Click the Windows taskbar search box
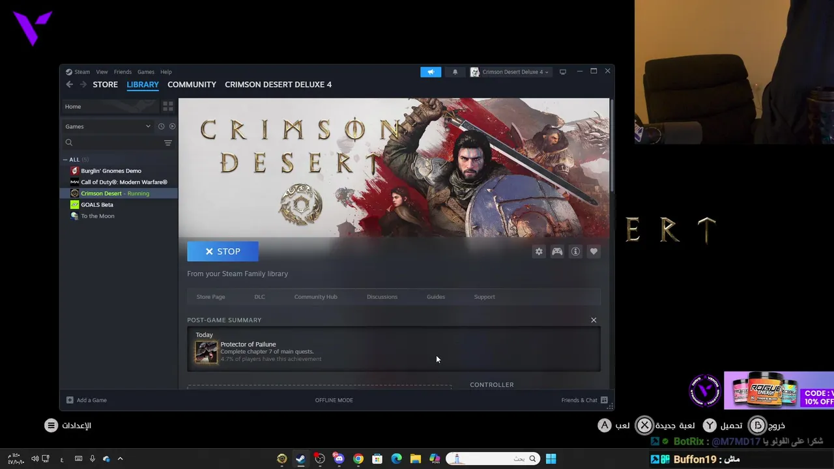 coord(493,459)
